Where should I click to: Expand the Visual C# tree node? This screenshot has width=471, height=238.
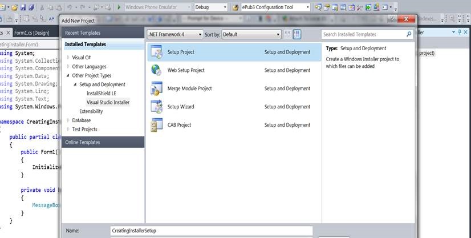[x=68, y=57]
